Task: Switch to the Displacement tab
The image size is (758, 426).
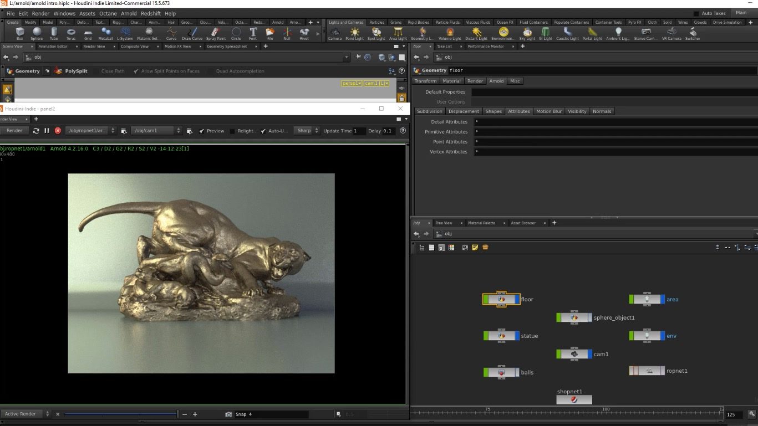Action: pyautogui.click(x=464, y=111)
